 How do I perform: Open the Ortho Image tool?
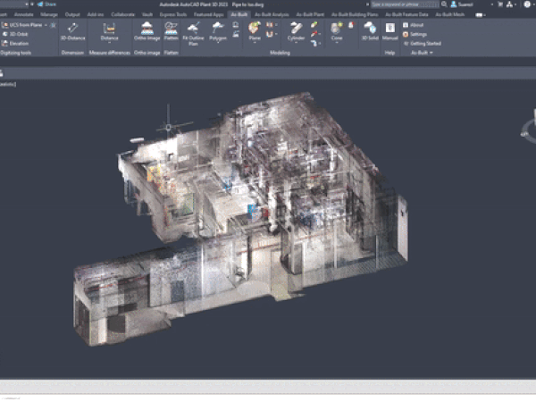click(x=147, y=31)
